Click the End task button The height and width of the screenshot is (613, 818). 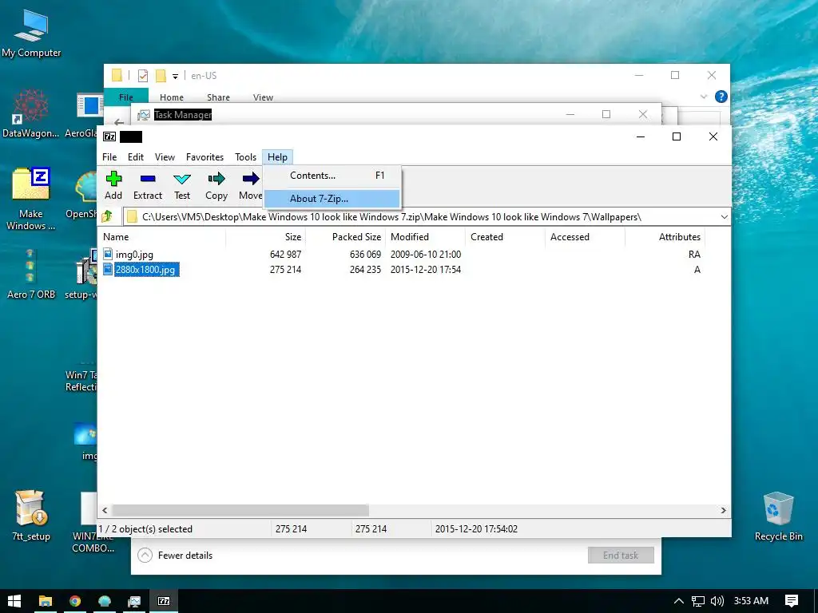pos(621,556)
